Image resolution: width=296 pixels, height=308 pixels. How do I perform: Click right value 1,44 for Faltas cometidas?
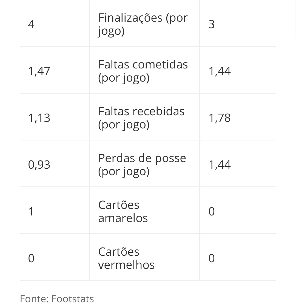click(220, 71)
